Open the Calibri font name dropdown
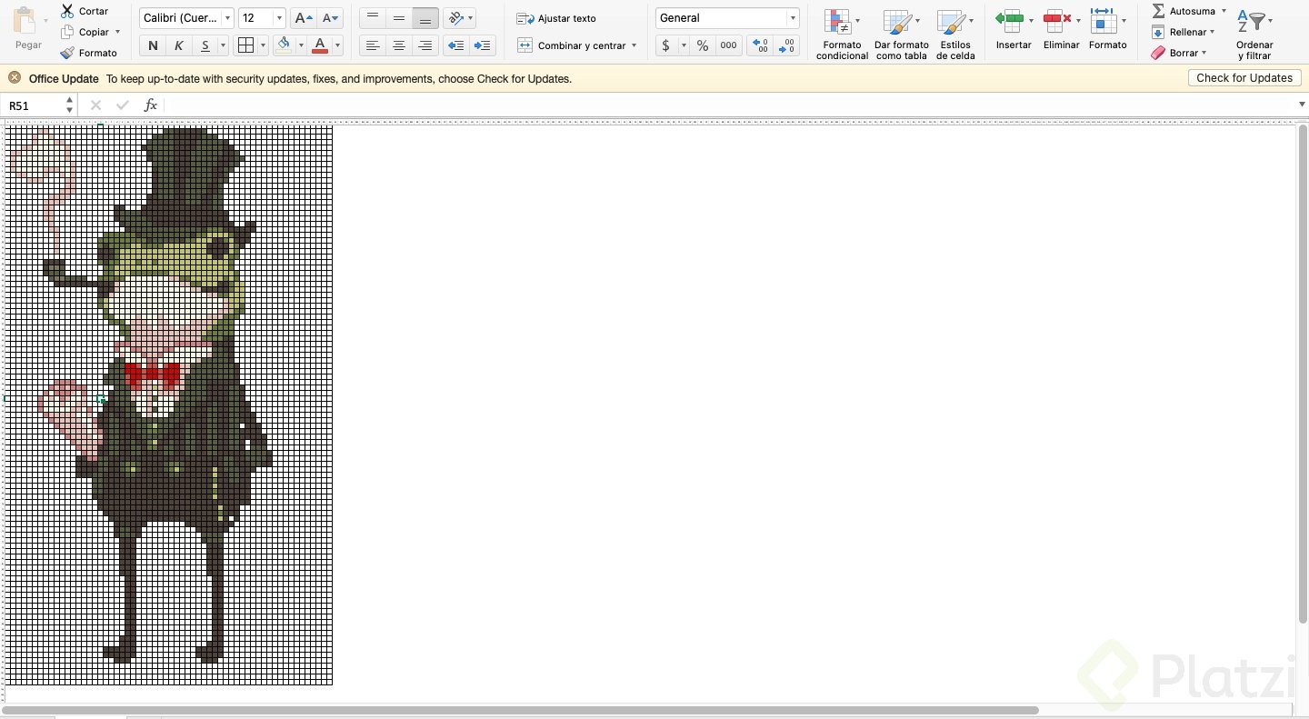 pyautogui.click(x=227, y=18)
